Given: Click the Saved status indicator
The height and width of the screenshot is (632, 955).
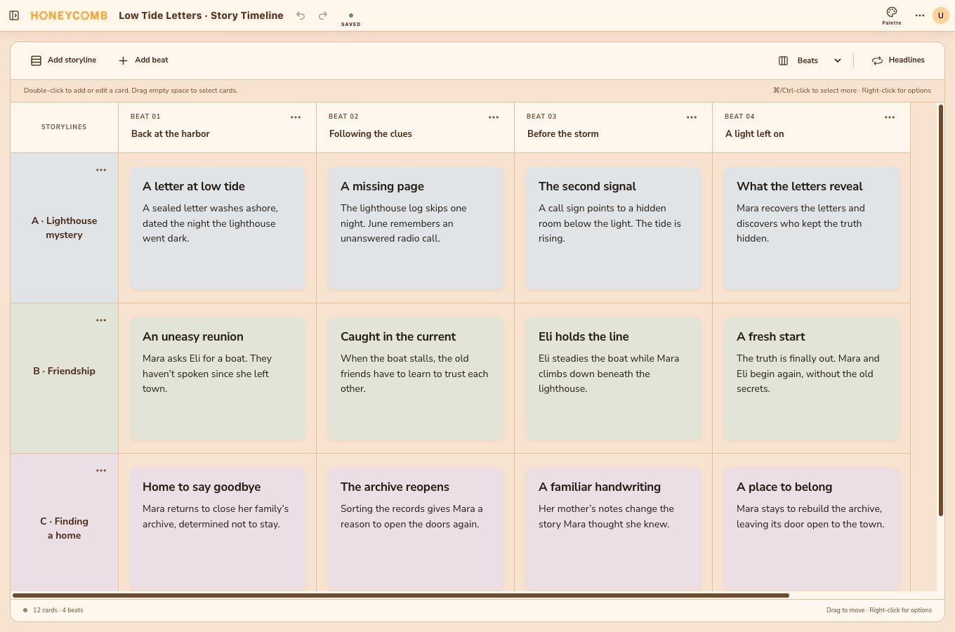Looking at the screenshot, I should (x=350, y=19).
